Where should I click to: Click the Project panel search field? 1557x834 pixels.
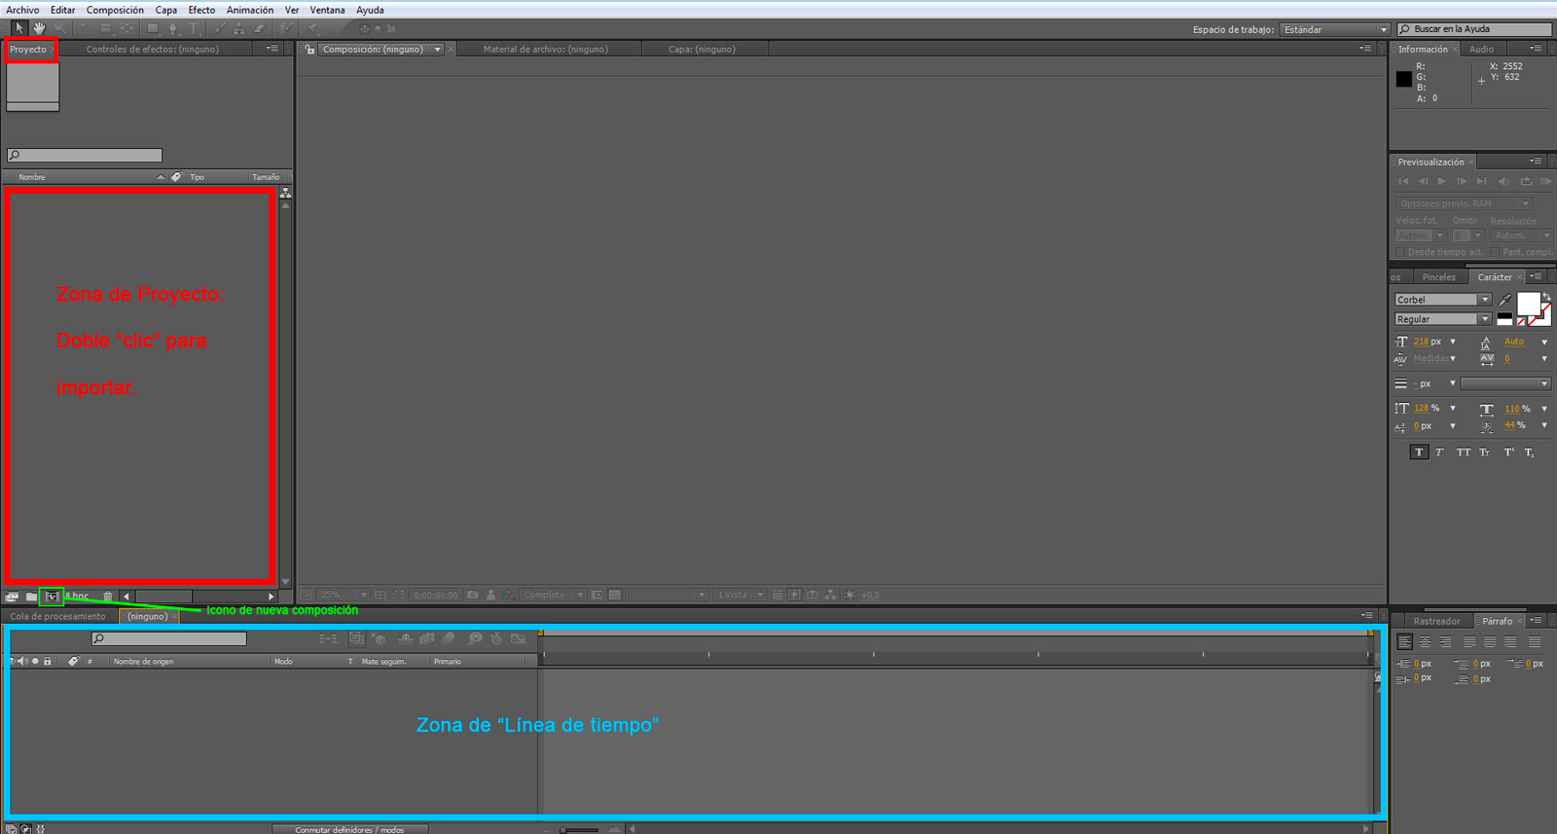click(x=85, y=155)
